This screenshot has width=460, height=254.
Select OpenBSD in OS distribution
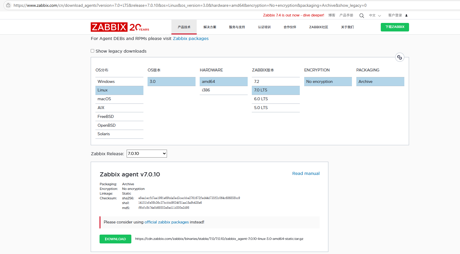(x=119, y=126)
